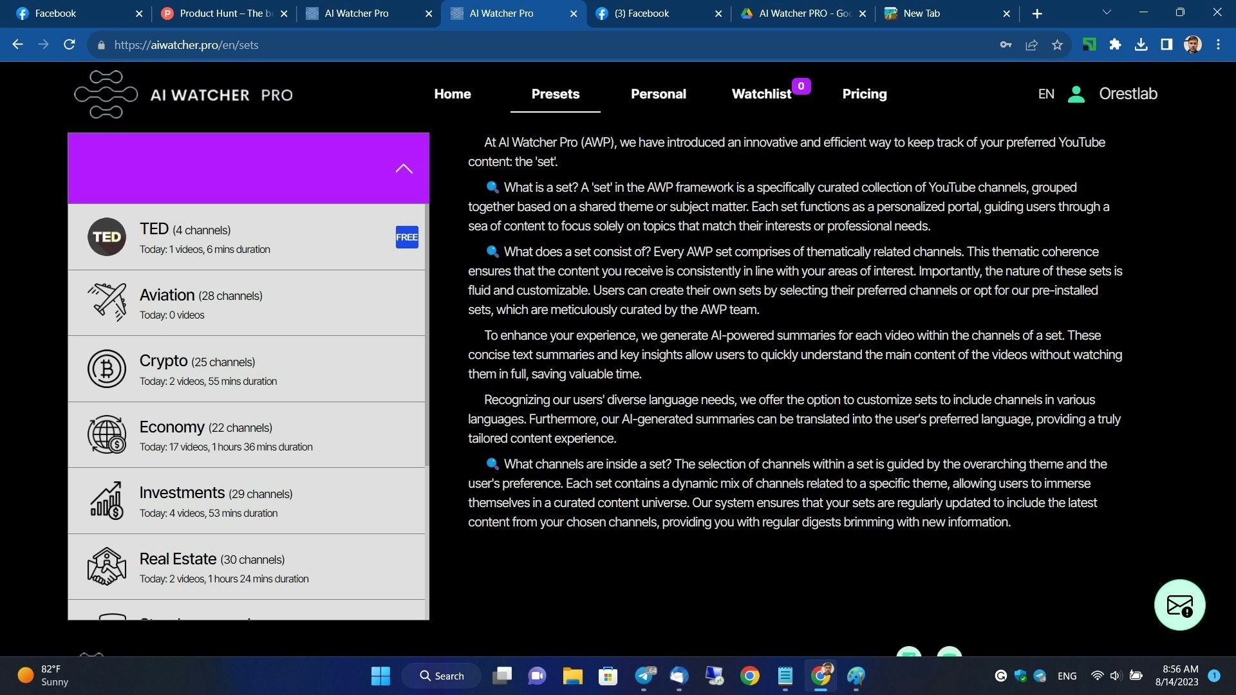Viewport: 1236px width, 695px height.
Task: Click the Orestlab account name
Action: (1128, 94)
